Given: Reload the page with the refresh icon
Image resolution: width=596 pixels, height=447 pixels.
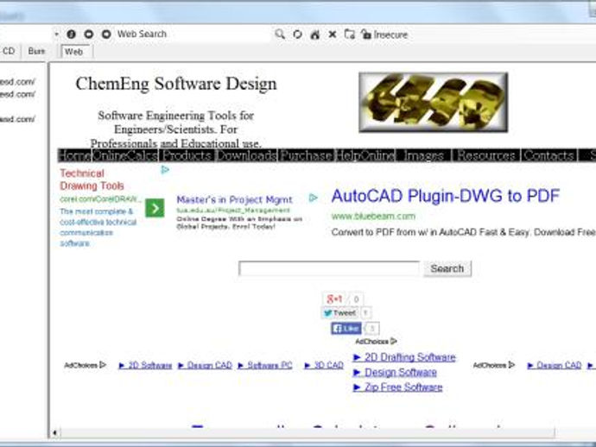Looking at the screenshot, I should click(x=298, y=35).
